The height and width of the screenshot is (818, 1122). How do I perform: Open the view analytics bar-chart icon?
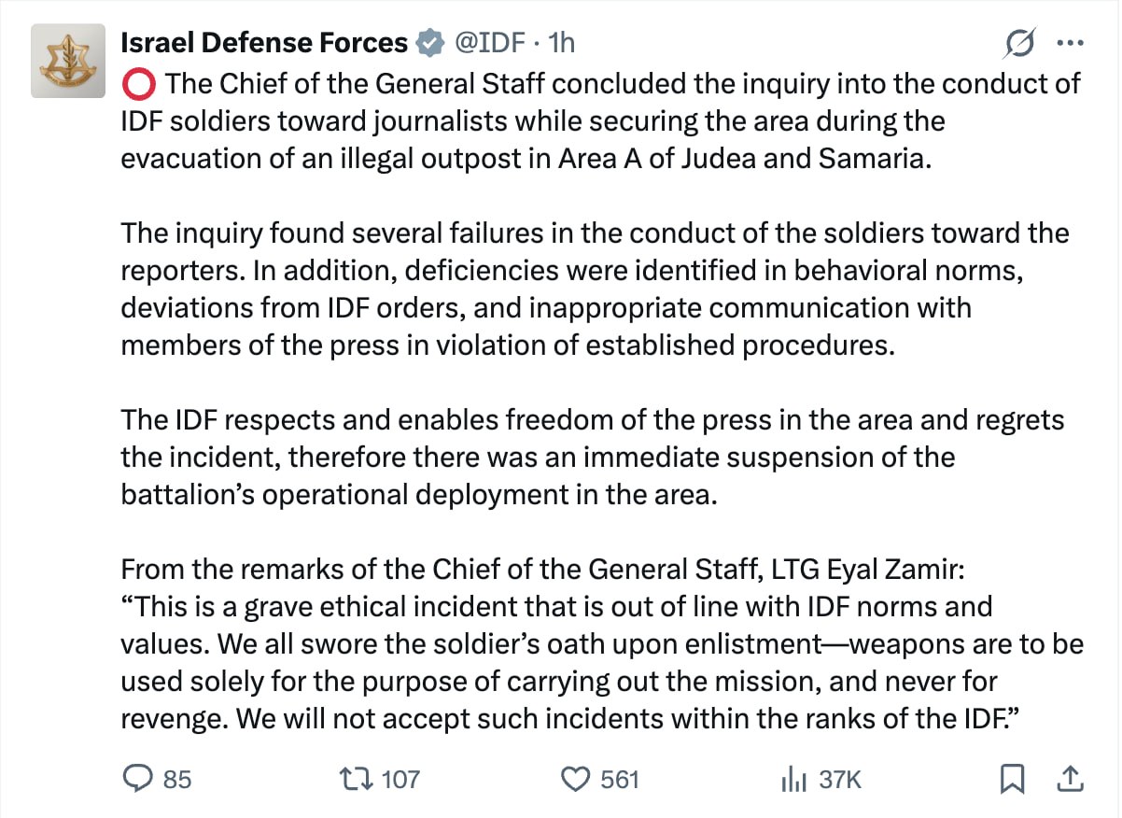click(x=793, y=777)
